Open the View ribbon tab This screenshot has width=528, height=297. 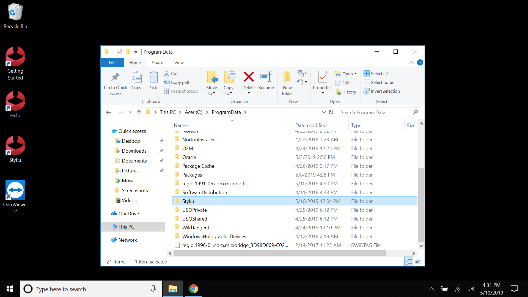click(x=179, y=63)
